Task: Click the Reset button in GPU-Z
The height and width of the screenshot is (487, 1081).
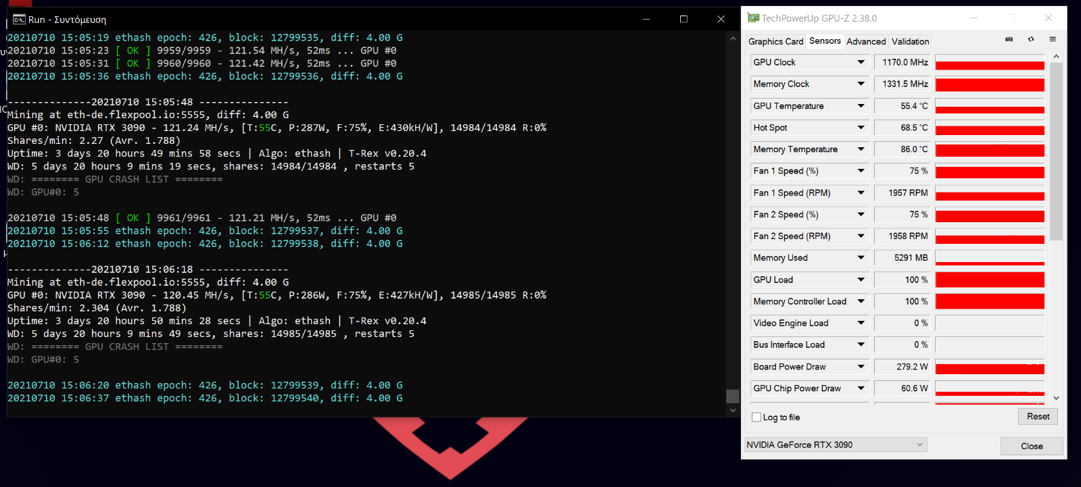Action: 1038,417
